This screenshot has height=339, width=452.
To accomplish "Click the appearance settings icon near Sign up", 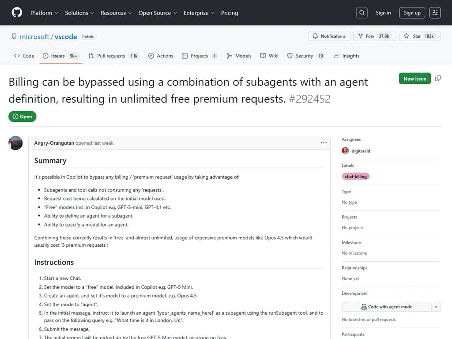I will point(435,13).
